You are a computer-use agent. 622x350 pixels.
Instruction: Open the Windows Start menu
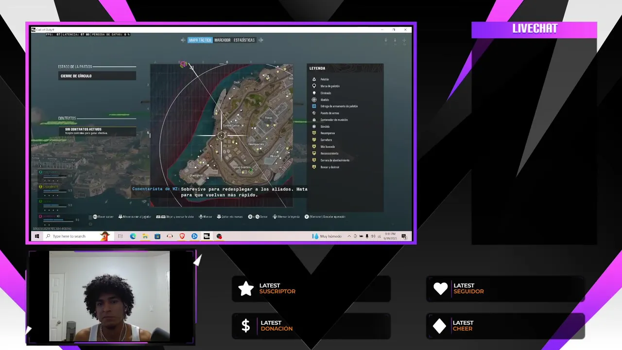[37, 236]
